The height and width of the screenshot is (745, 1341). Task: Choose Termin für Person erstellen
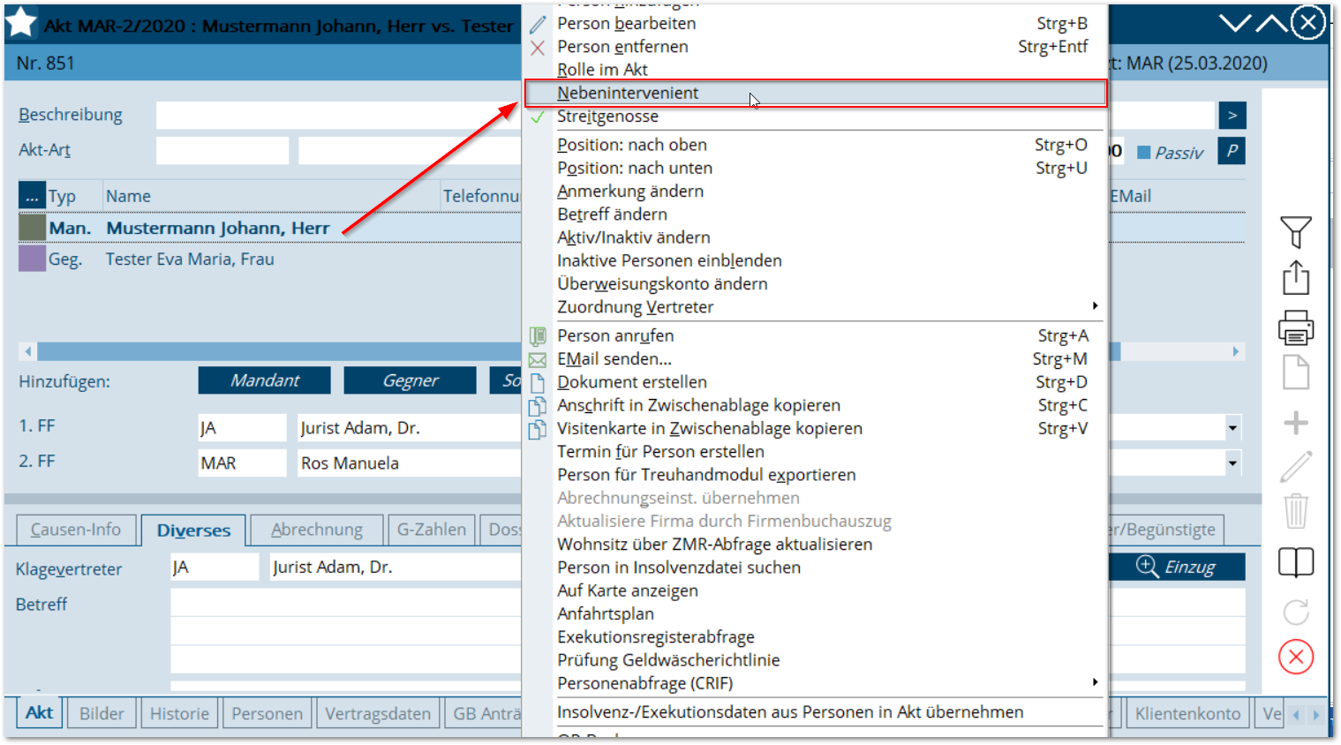tap(815, 452)
